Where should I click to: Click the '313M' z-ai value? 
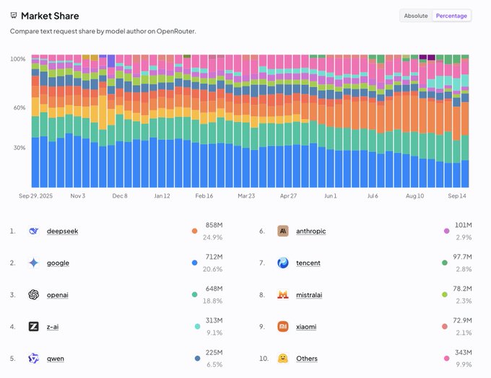tap(214, 320)
